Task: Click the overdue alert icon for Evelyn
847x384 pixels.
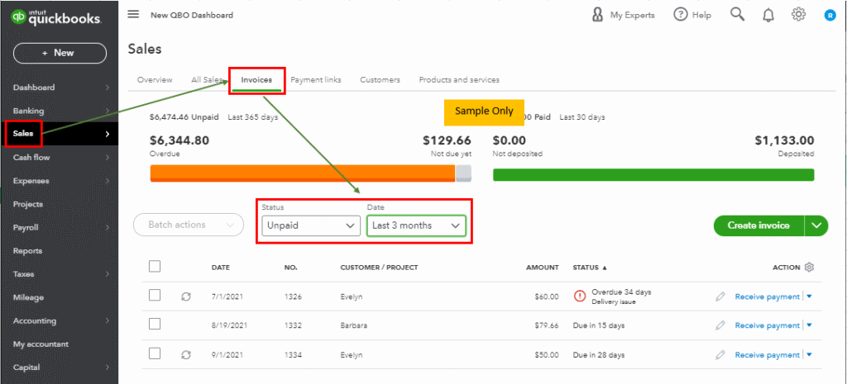Action: (x=580, y=296)
